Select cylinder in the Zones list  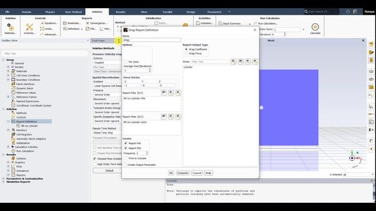pyautogui.click(x=188, y=67)
